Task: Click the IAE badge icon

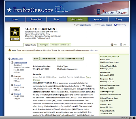Action: click(x=99, y=12)
